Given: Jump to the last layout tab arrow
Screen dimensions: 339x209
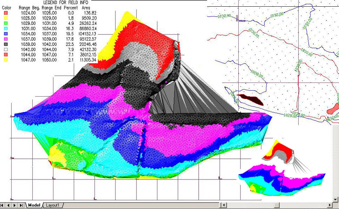Looking at the screenshot, I should (21, 205).
